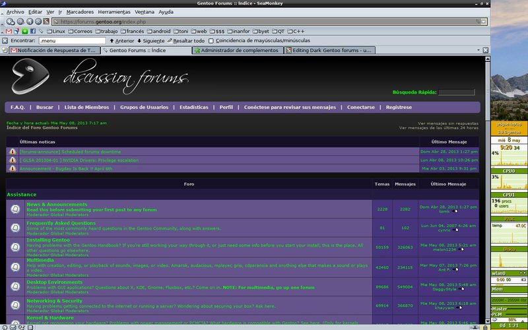Open the Ayuda menu

tap(166, 12)
